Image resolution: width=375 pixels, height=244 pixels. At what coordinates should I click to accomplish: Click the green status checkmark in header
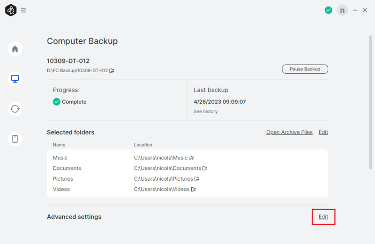coord(329,10)
